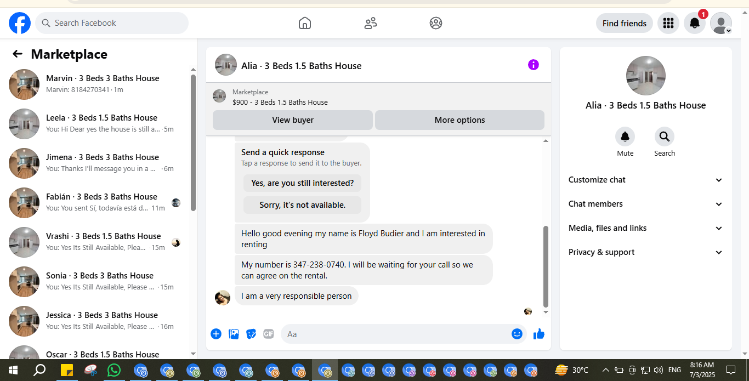
Task: Click the Find friends button
Action: 624,23
